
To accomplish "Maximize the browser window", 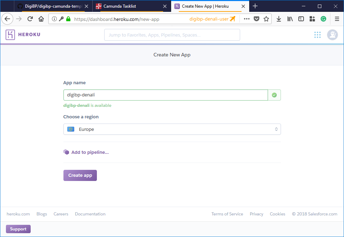I will [320, 6].
